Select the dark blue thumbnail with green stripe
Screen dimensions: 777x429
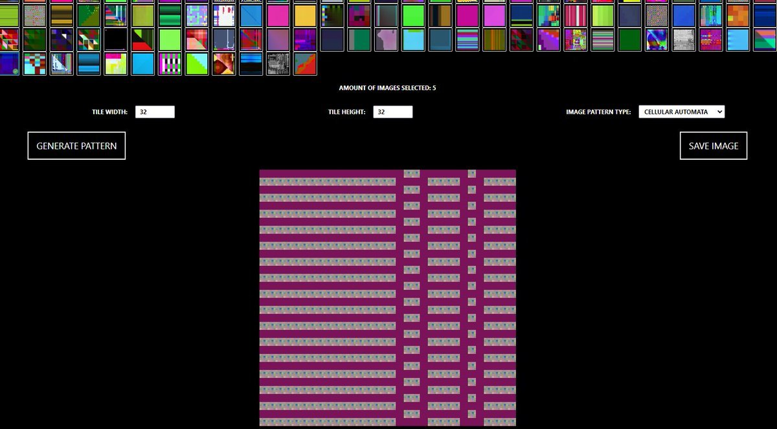pyautogui.click(x=521, y=16)
